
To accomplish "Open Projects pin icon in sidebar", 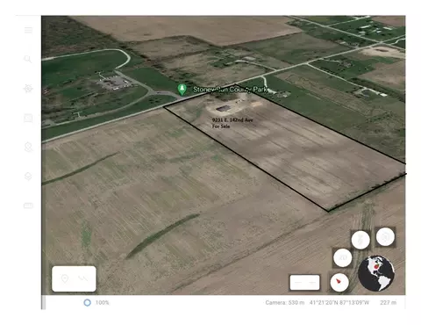I will click(28, 147).
